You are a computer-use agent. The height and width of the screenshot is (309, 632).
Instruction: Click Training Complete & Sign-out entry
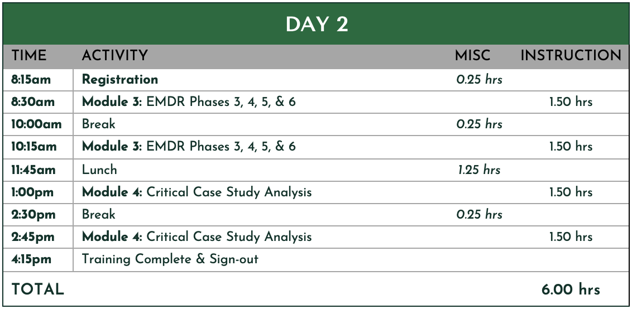[170, 259]
